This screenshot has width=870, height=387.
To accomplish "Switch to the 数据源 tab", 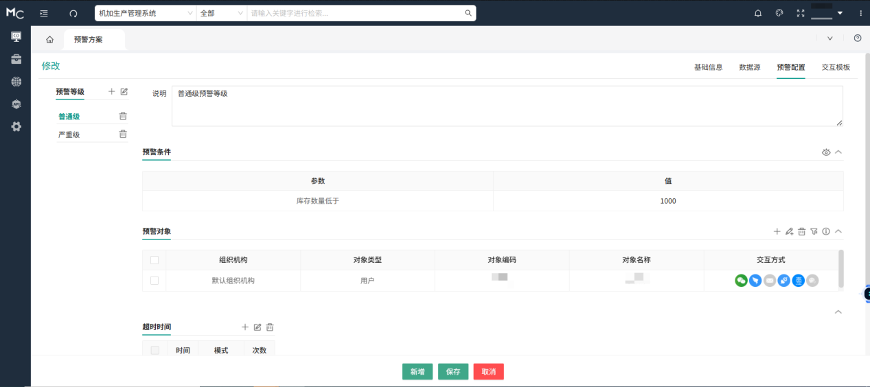I will (x=750, y=67).
